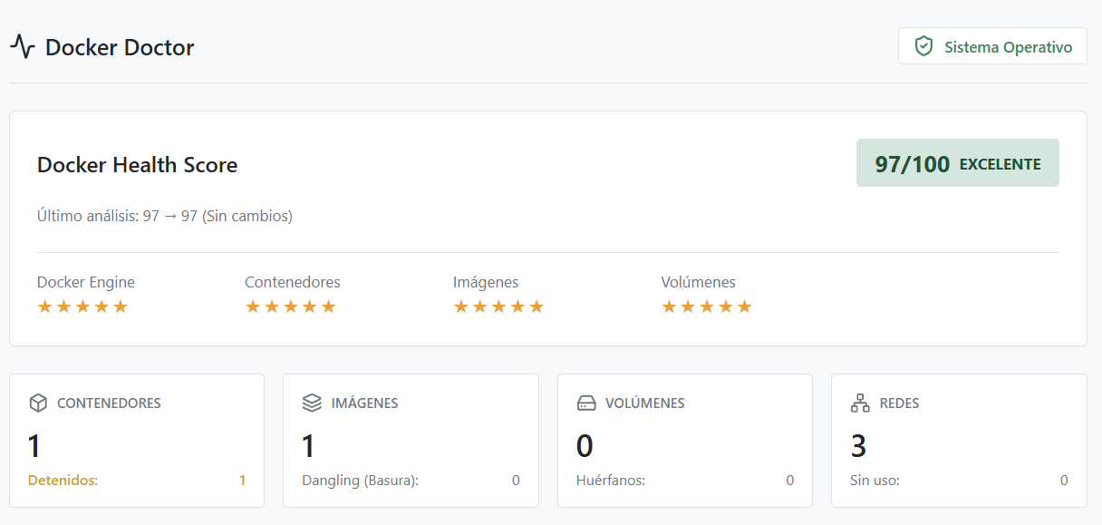The height and width of the screenshot is (525, 1102).
Task: Click the Volúmenes label above stars
Action: tap(699, 282)
